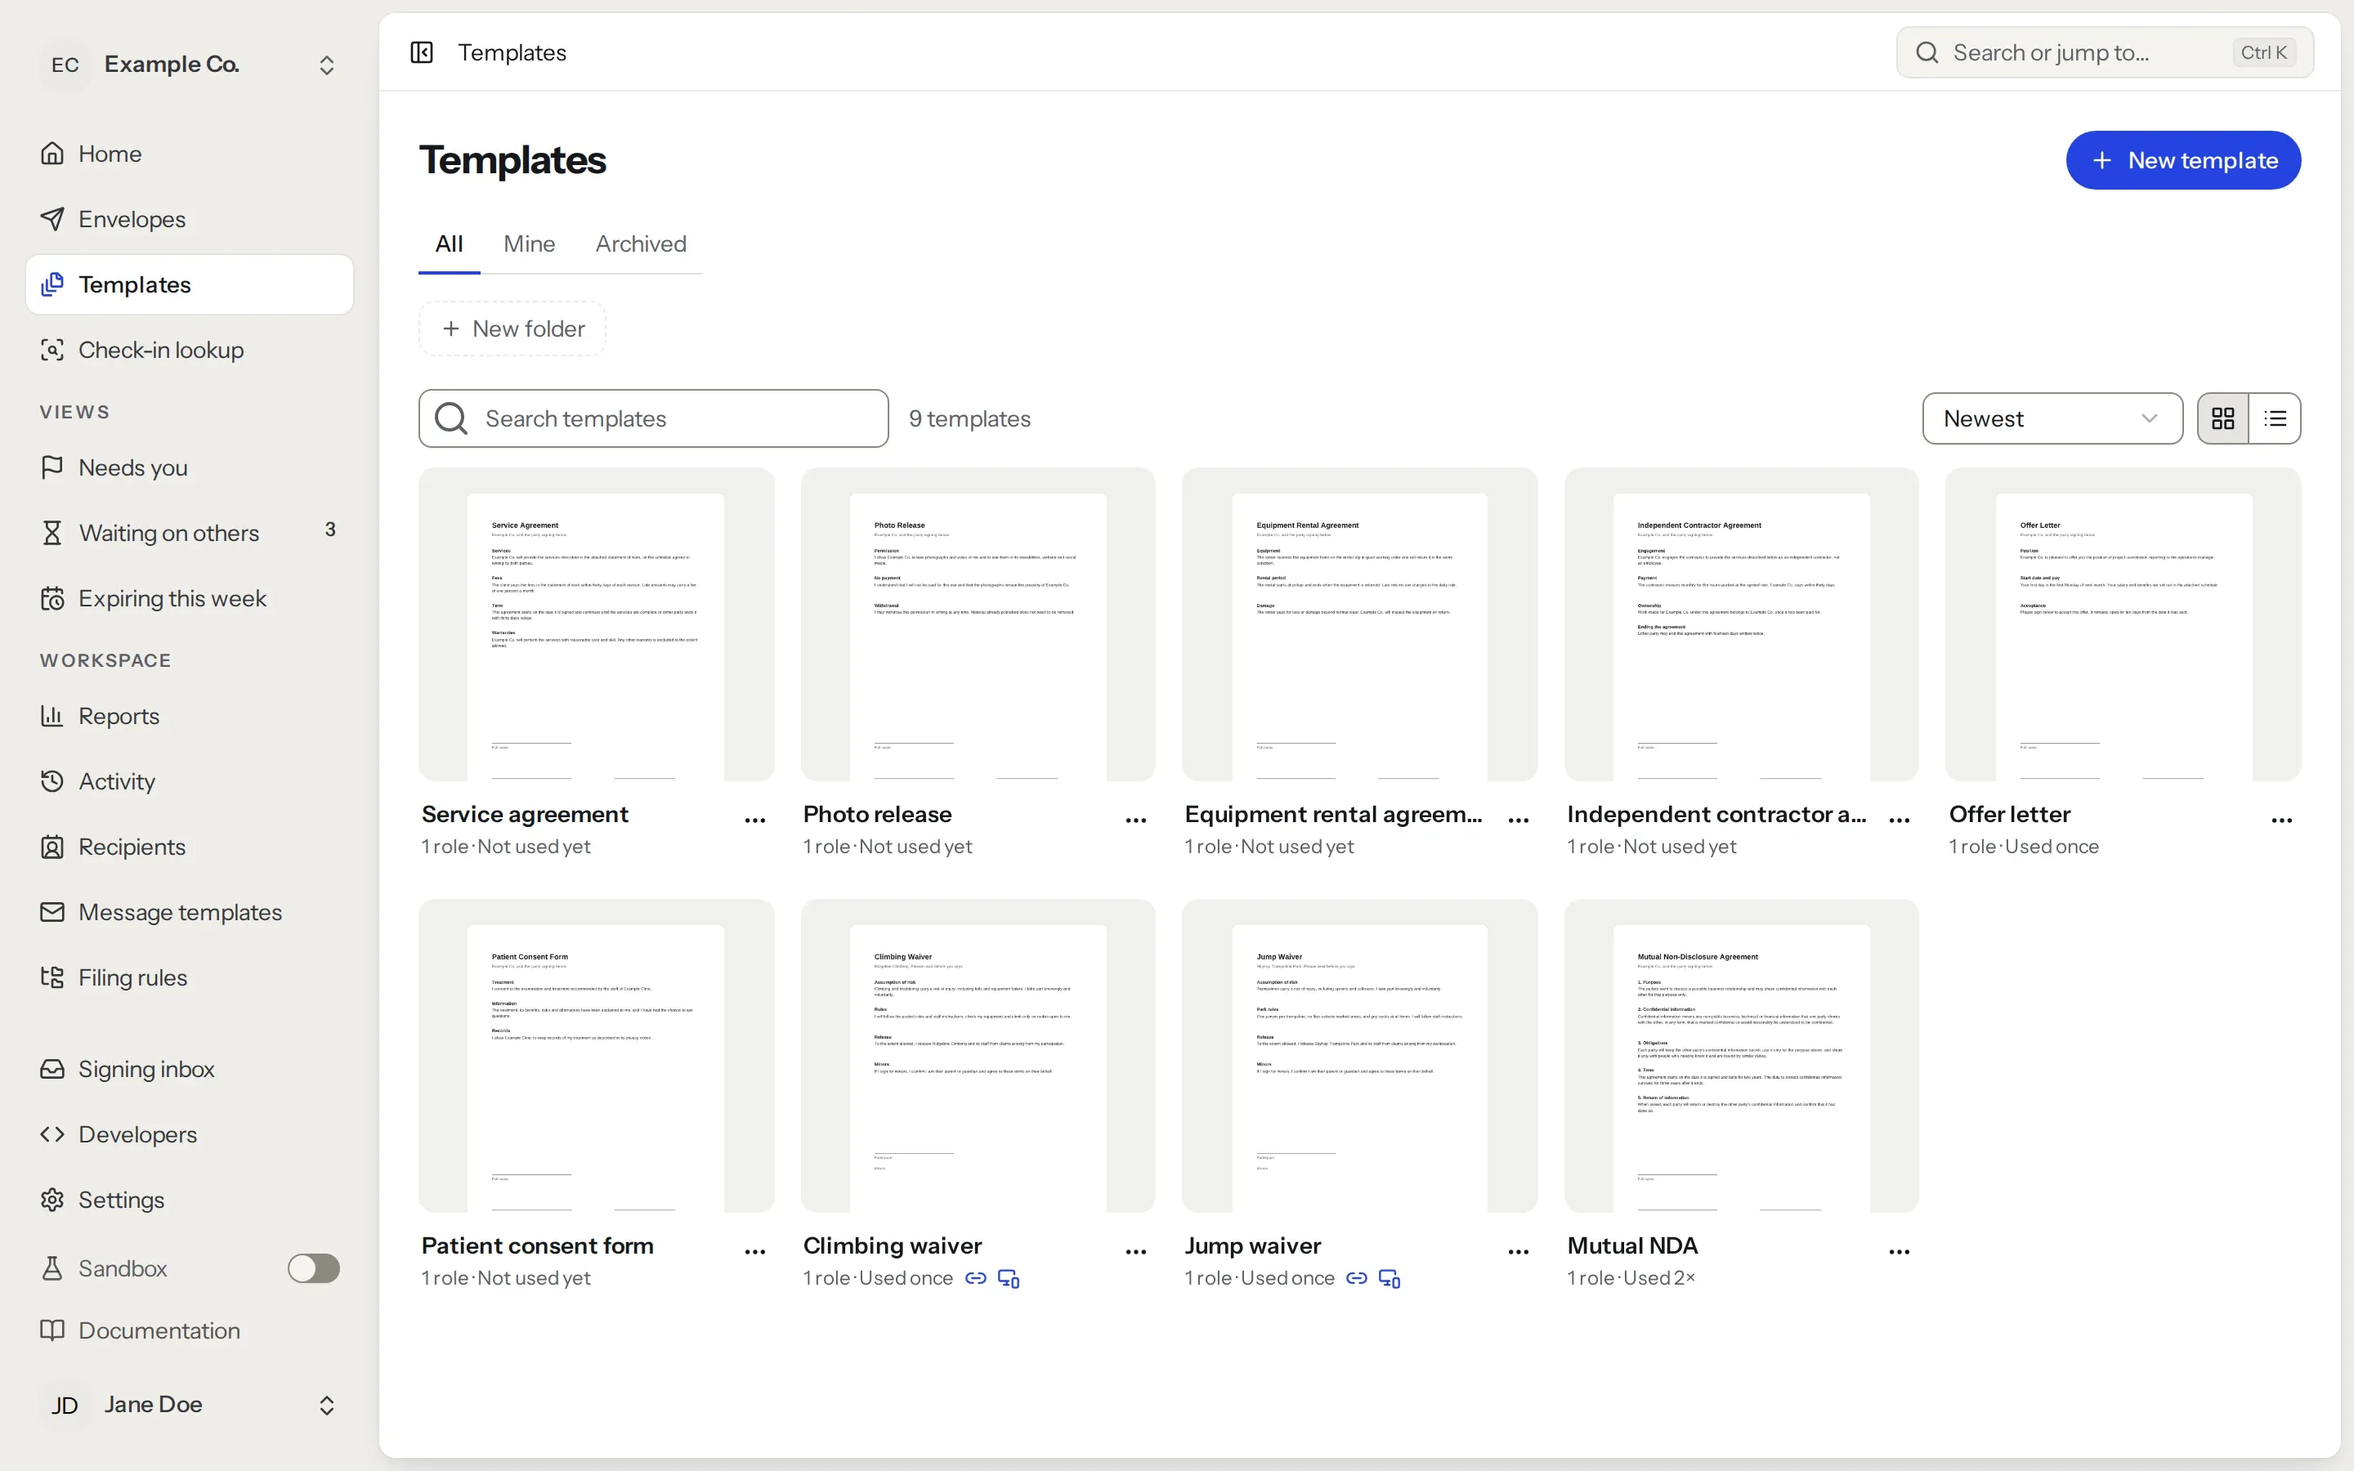2354x1471 pixels.
Task: Click the New folder button
Action: pyautogui.click(x=512, y=329)
